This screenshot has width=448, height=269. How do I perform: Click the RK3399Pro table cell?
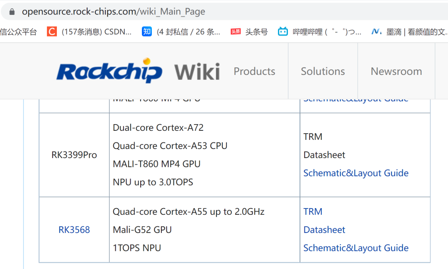[x=74, y=155]
